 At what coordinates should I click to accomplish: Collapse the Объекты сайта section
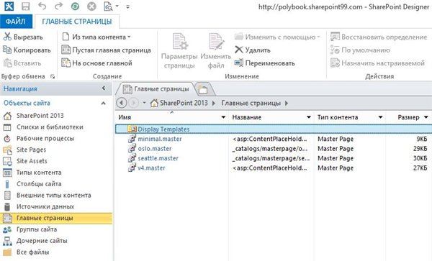[x=103, y=104]
